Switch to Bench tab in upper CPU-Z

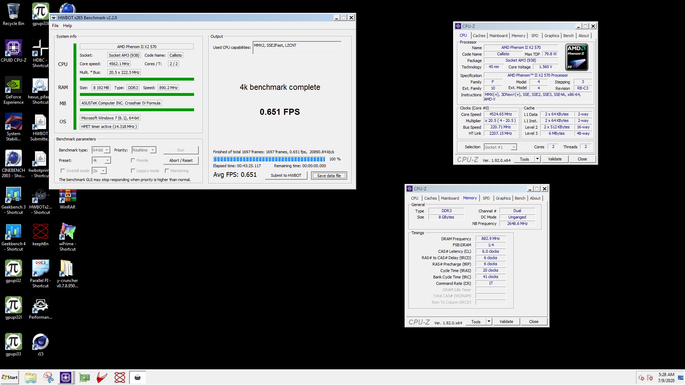point(568,36)
